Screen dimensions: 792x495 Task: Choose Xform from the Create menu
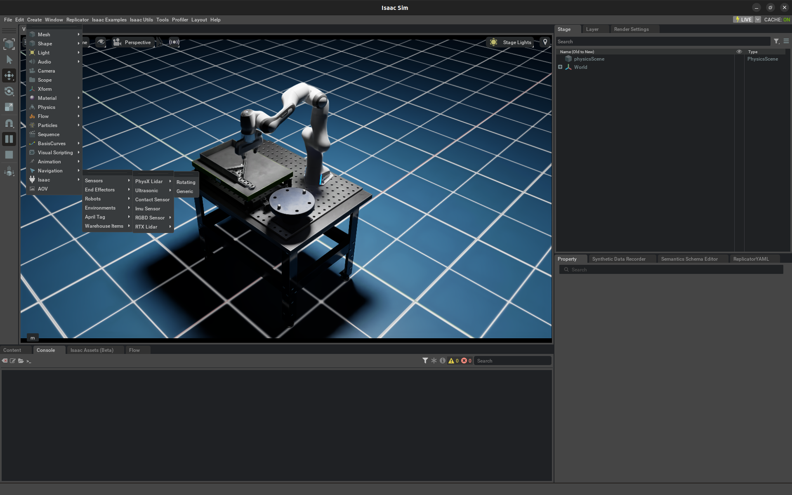54,89
